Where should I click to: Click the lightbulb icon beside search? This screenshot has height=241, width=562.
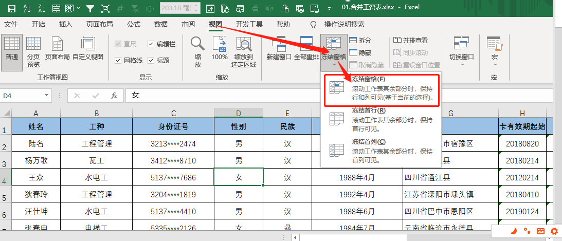pos(314,25)
